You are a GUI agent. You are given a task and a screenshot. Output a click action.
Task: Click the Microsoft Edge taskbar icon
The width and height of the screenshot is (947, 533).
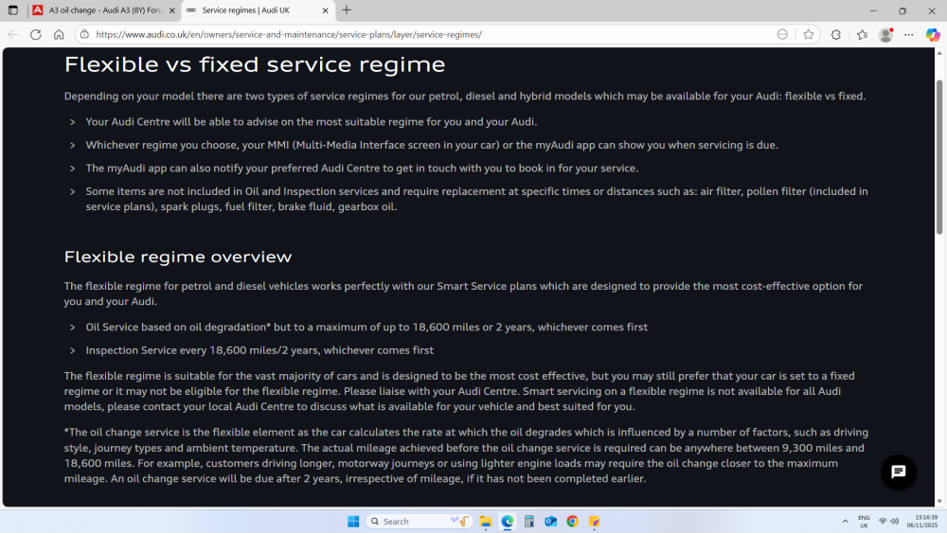(x=508, y=522)
